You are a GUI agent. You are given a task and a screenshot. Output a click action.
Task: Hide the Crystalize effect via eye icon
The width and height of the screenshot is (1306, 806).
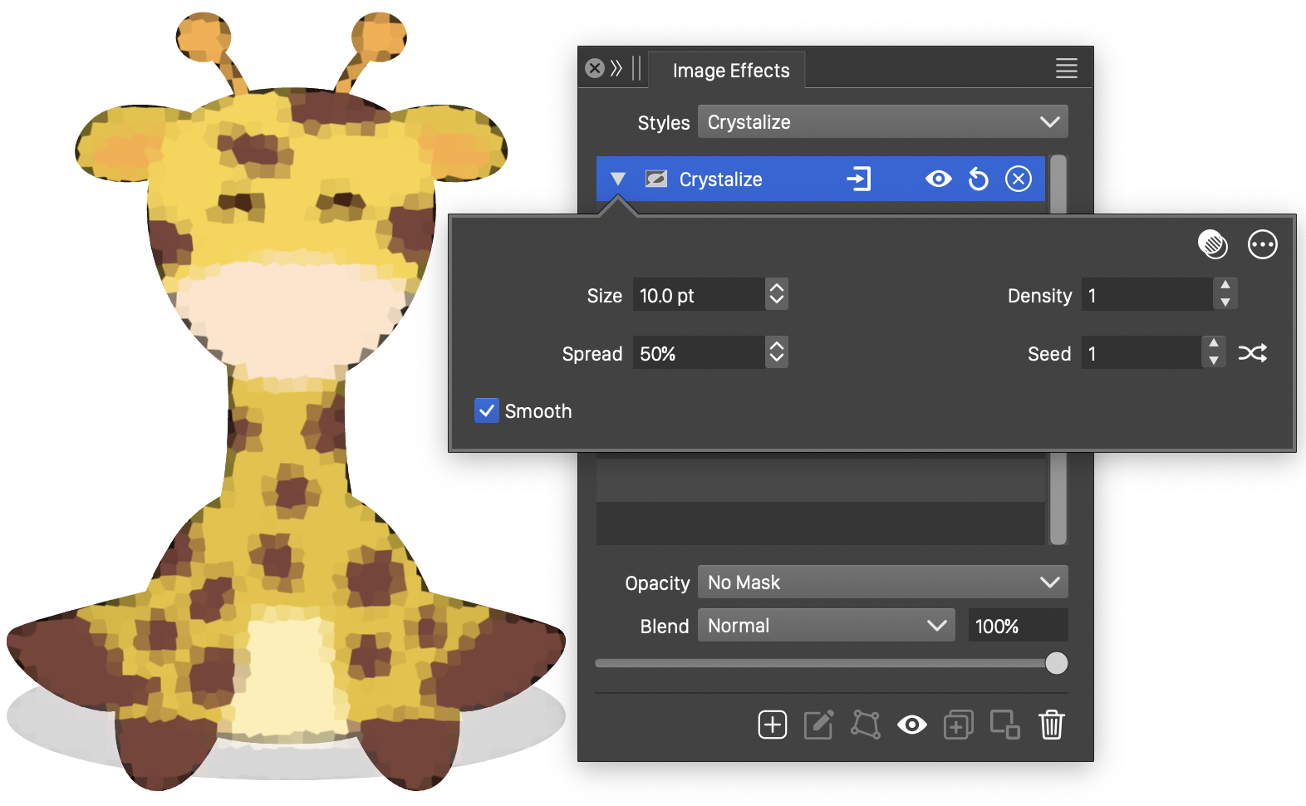click(939, 179)
